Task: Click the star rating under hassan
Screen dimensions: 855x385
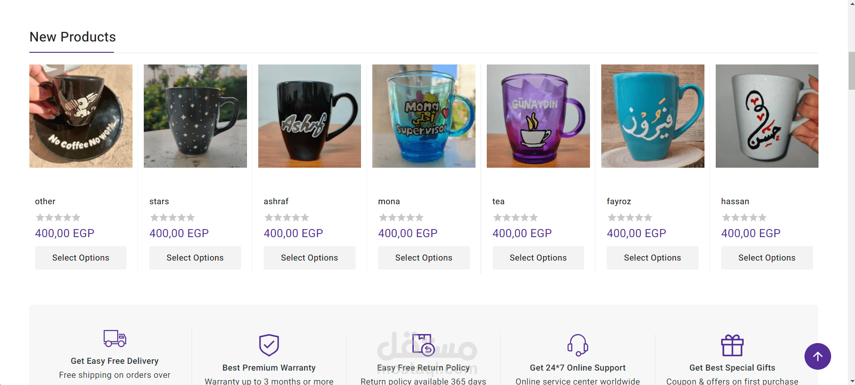Action: click(x=744, y=218)
